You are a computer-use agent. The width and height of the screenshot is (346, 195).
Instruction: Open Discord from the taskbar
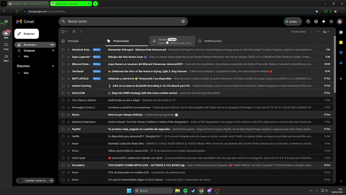click(209, 191)
